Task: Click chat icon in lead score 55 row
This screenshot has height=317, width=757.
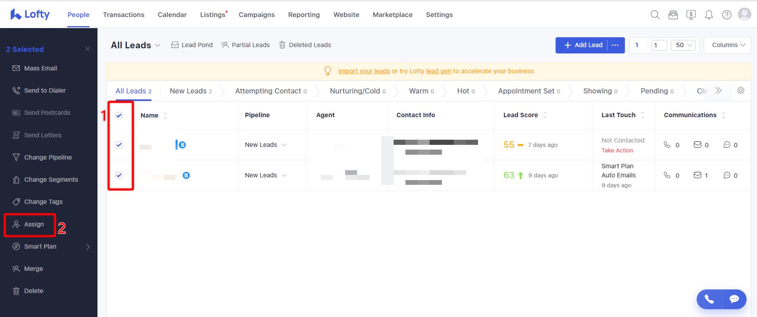Action: coord(727,144)
